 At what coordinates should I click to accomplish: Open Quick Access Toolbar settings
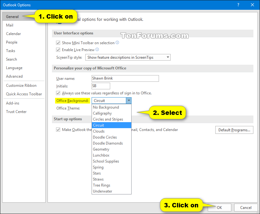tap(24, 94)
